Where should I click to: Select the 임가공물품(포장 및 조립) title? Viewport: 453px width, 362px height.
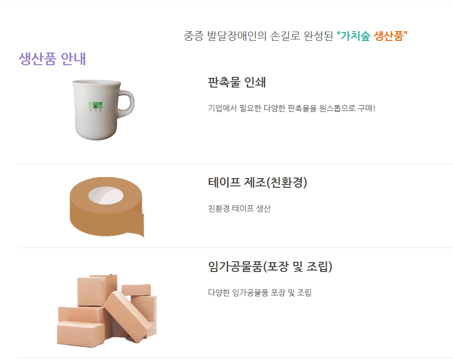(x=270, y=266)
